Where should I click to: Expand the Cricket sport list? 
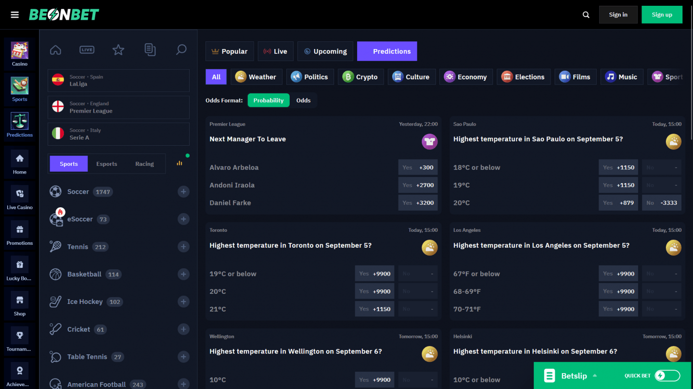point(183,329)
